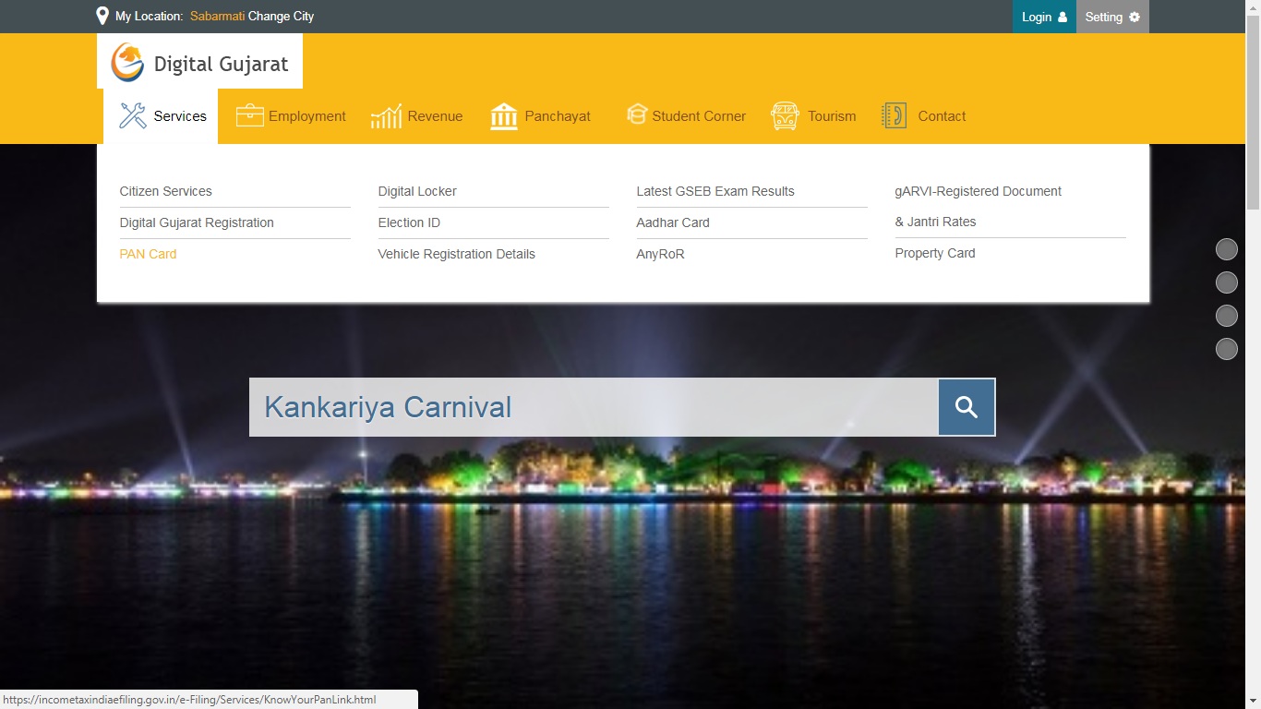Click Property Card in the services menu
The image size is (1261, 709).
tap(934, 252)
